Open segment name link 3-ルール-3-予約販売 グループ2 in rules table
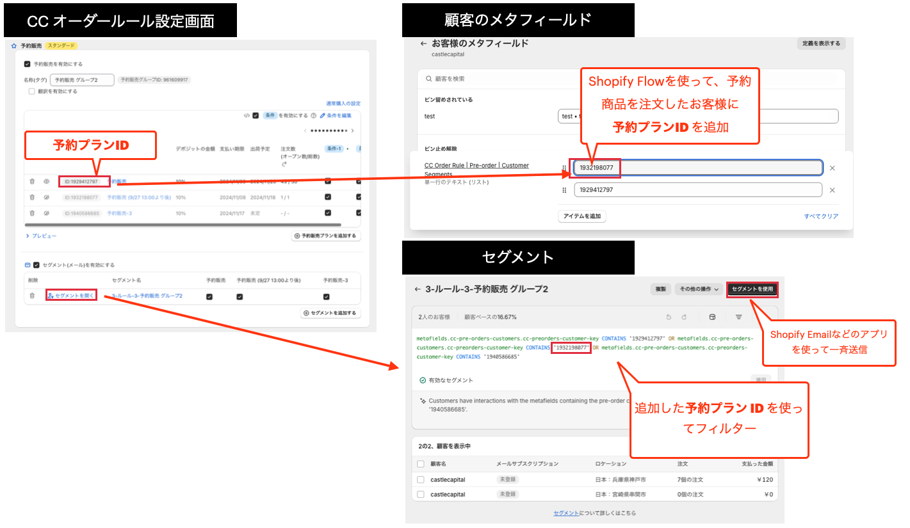 [147, 296]
